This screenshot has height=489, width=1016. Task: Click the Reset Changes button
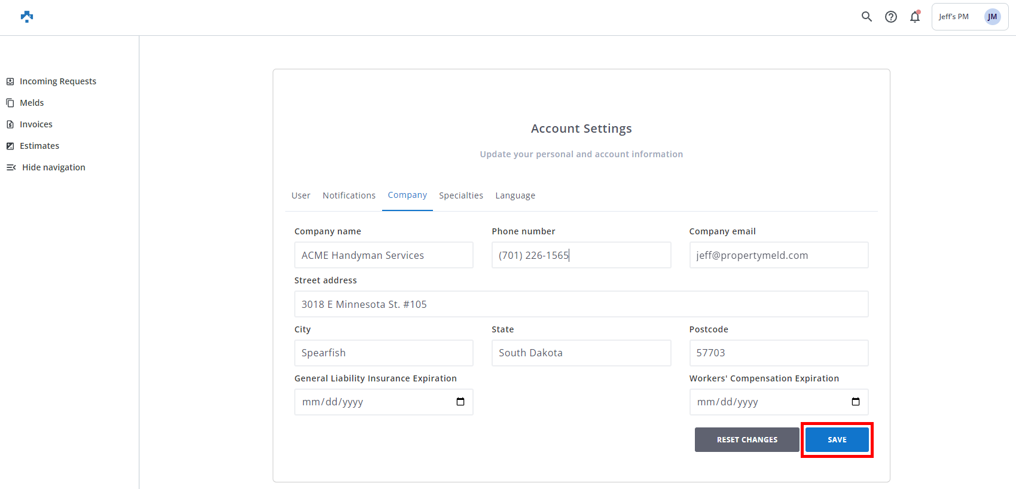747,439
